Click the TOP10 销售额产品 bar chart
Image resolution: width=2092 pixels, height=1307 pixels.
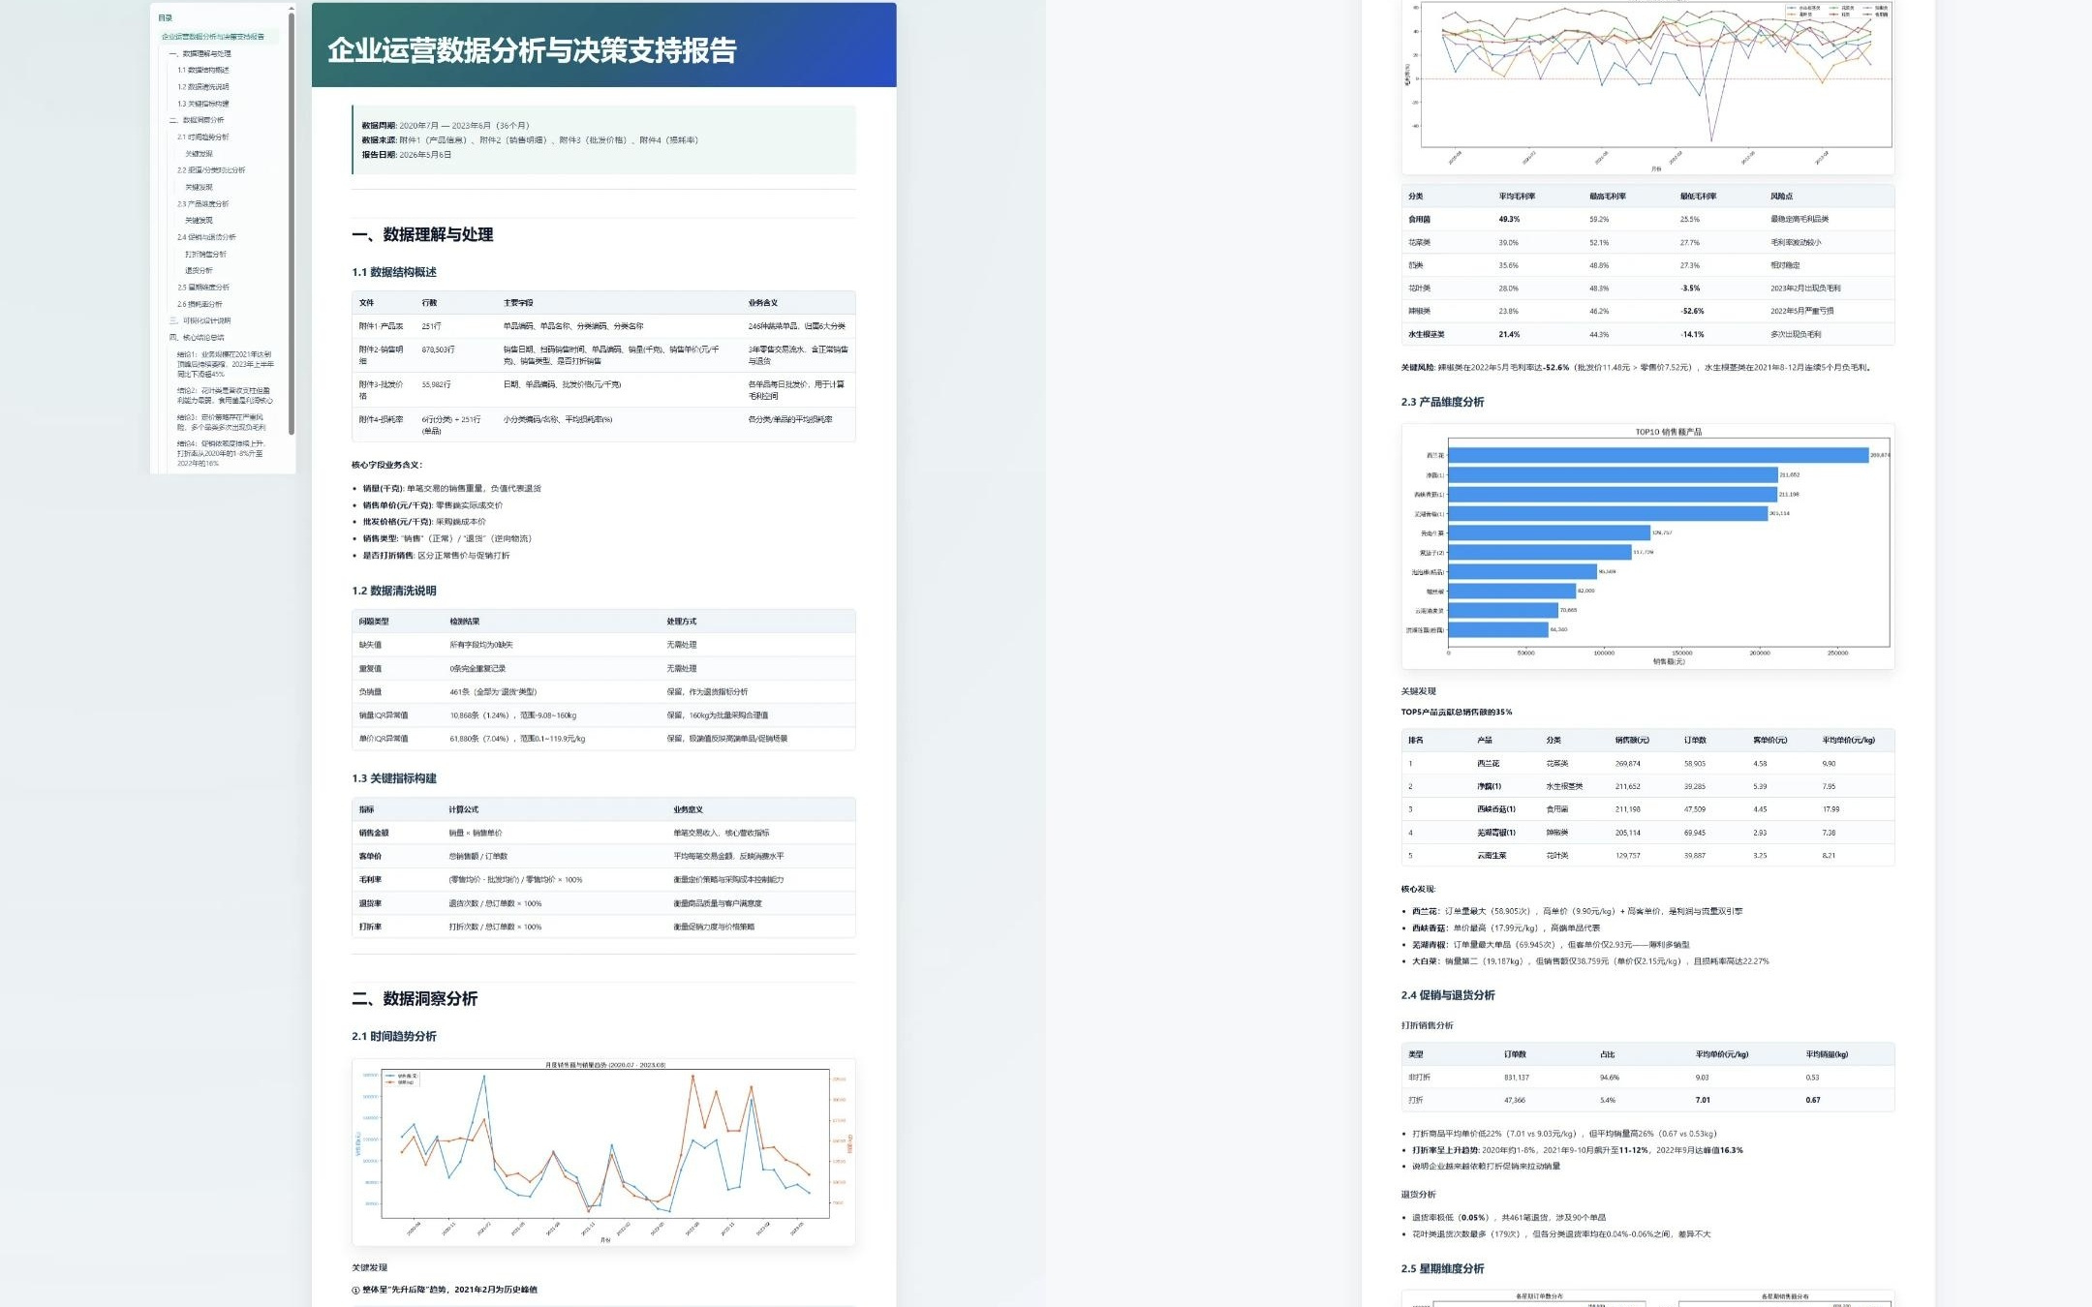(x=1647, y=546)
